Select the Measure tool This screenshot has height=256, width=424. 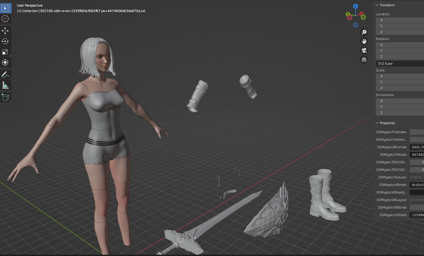click(5, 85)
